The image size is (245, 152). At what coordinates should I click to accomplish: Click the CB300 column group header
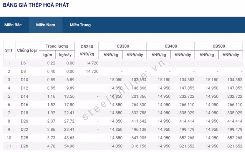pyautogui.click(x=122, y=46)
